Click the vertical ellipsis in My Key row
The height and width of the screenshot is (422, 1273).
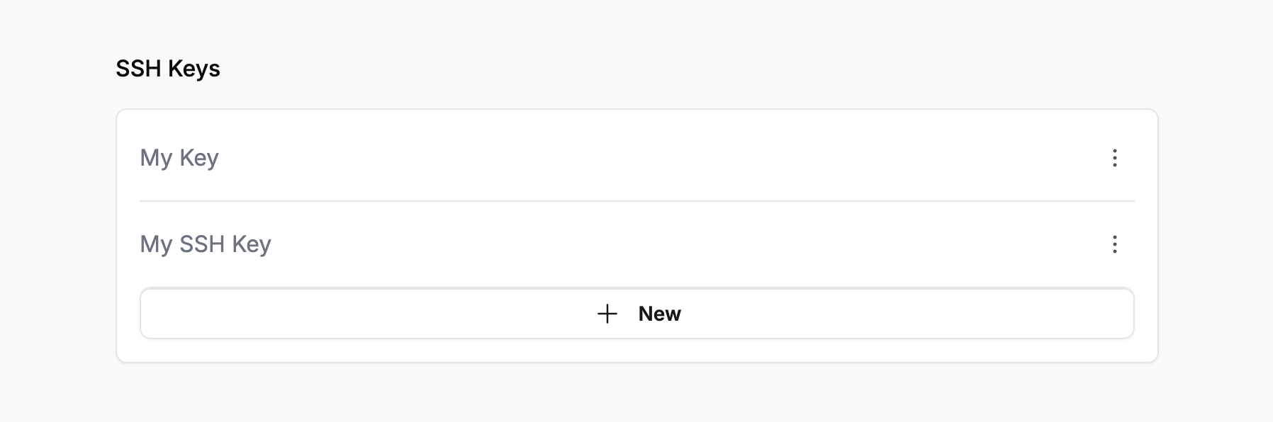pyautogui.click(x=1114, y=158)
